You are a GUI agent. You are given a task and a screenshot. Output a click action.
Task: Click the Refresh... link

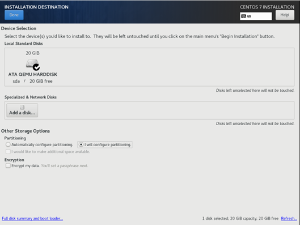289,218
